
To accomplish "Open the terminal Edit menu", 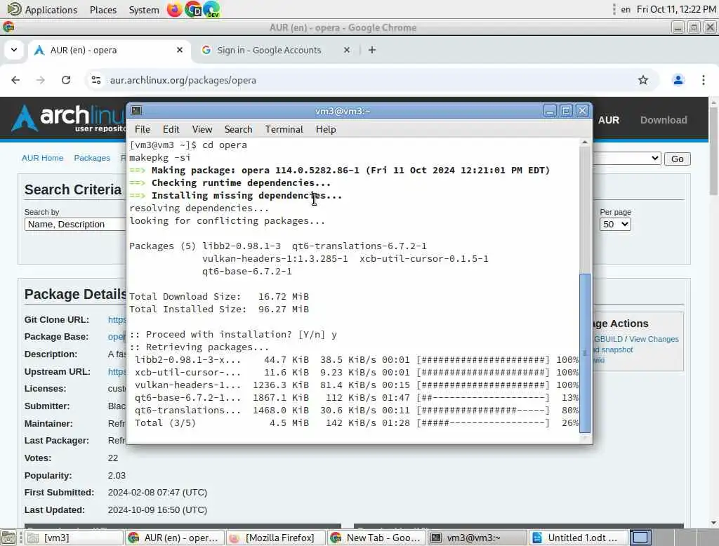I will click(x=171, y=129).
